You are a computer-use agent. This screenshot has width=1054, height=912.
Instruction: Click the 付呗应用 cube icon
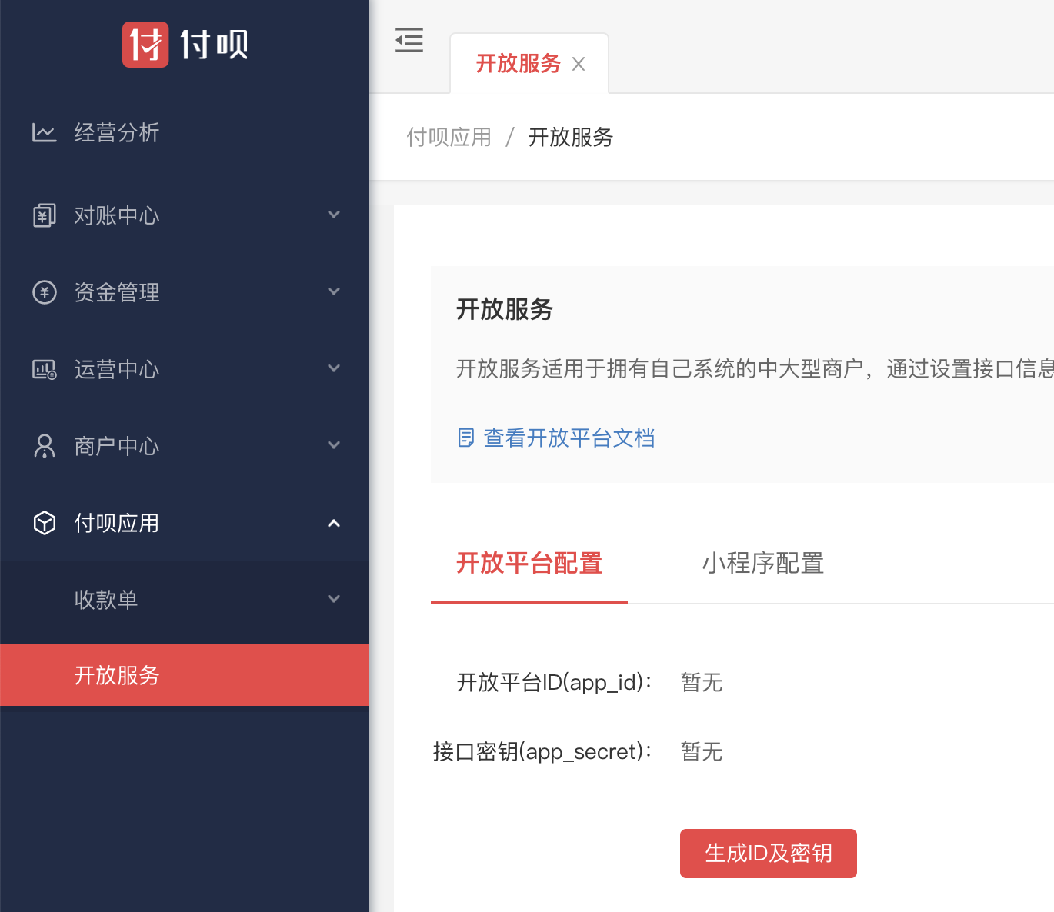point(44,523)
